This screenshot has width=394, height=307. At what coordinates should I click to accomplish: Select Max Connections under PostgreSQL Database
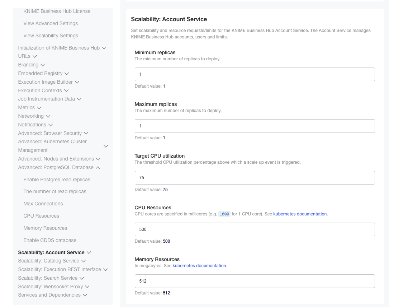click(x=43, y=204)
